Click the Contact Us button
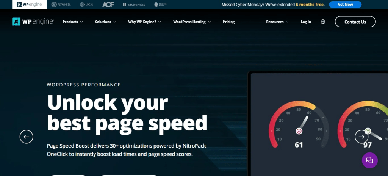Image resolution: width=388 pixels, height=176 pixels. [355, 22]
